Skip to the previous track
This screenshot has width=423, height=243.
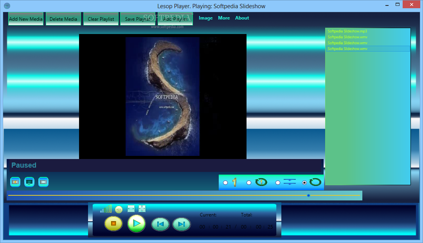click(160, 224)
